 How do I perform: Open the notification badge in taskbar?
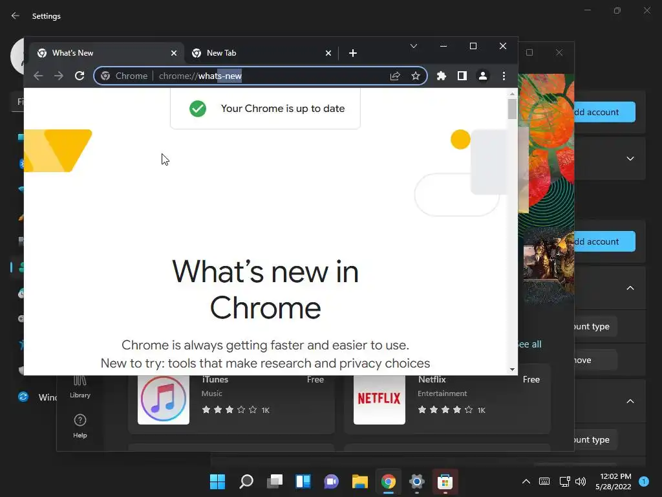coord(644,481)
